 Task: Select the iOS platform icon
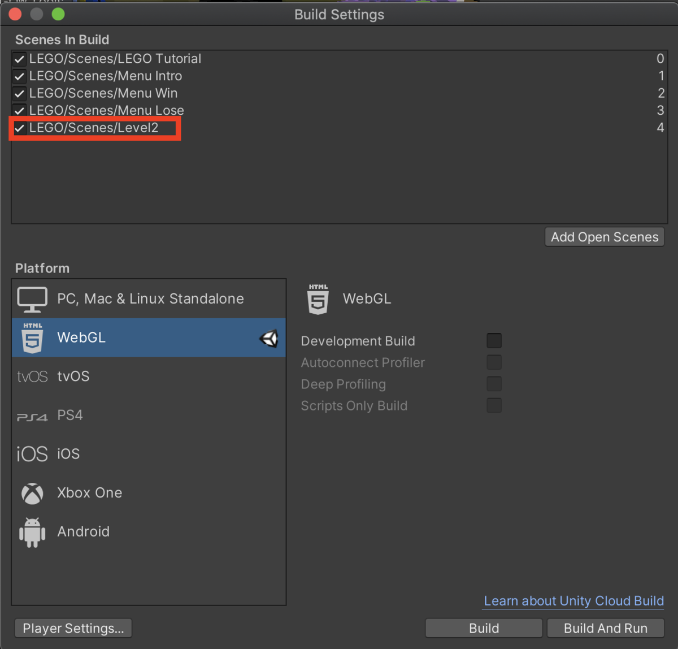pos(32,454)
